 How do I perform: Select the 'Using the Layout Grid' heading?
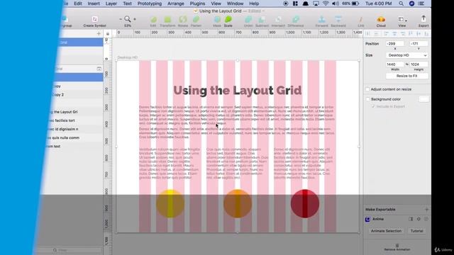[x=238, y=91]
